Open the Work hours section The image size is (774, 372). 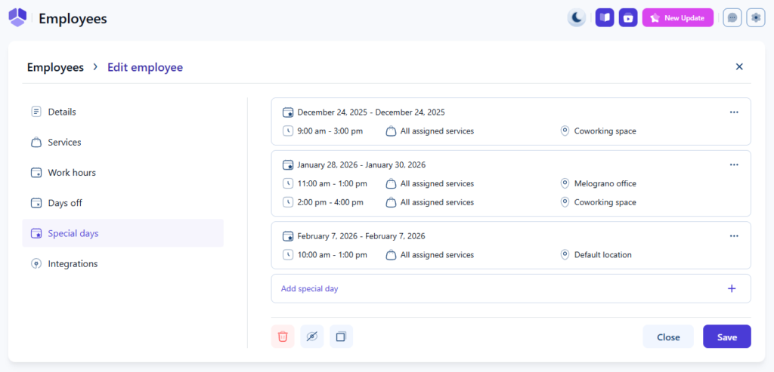pos(72,173)
